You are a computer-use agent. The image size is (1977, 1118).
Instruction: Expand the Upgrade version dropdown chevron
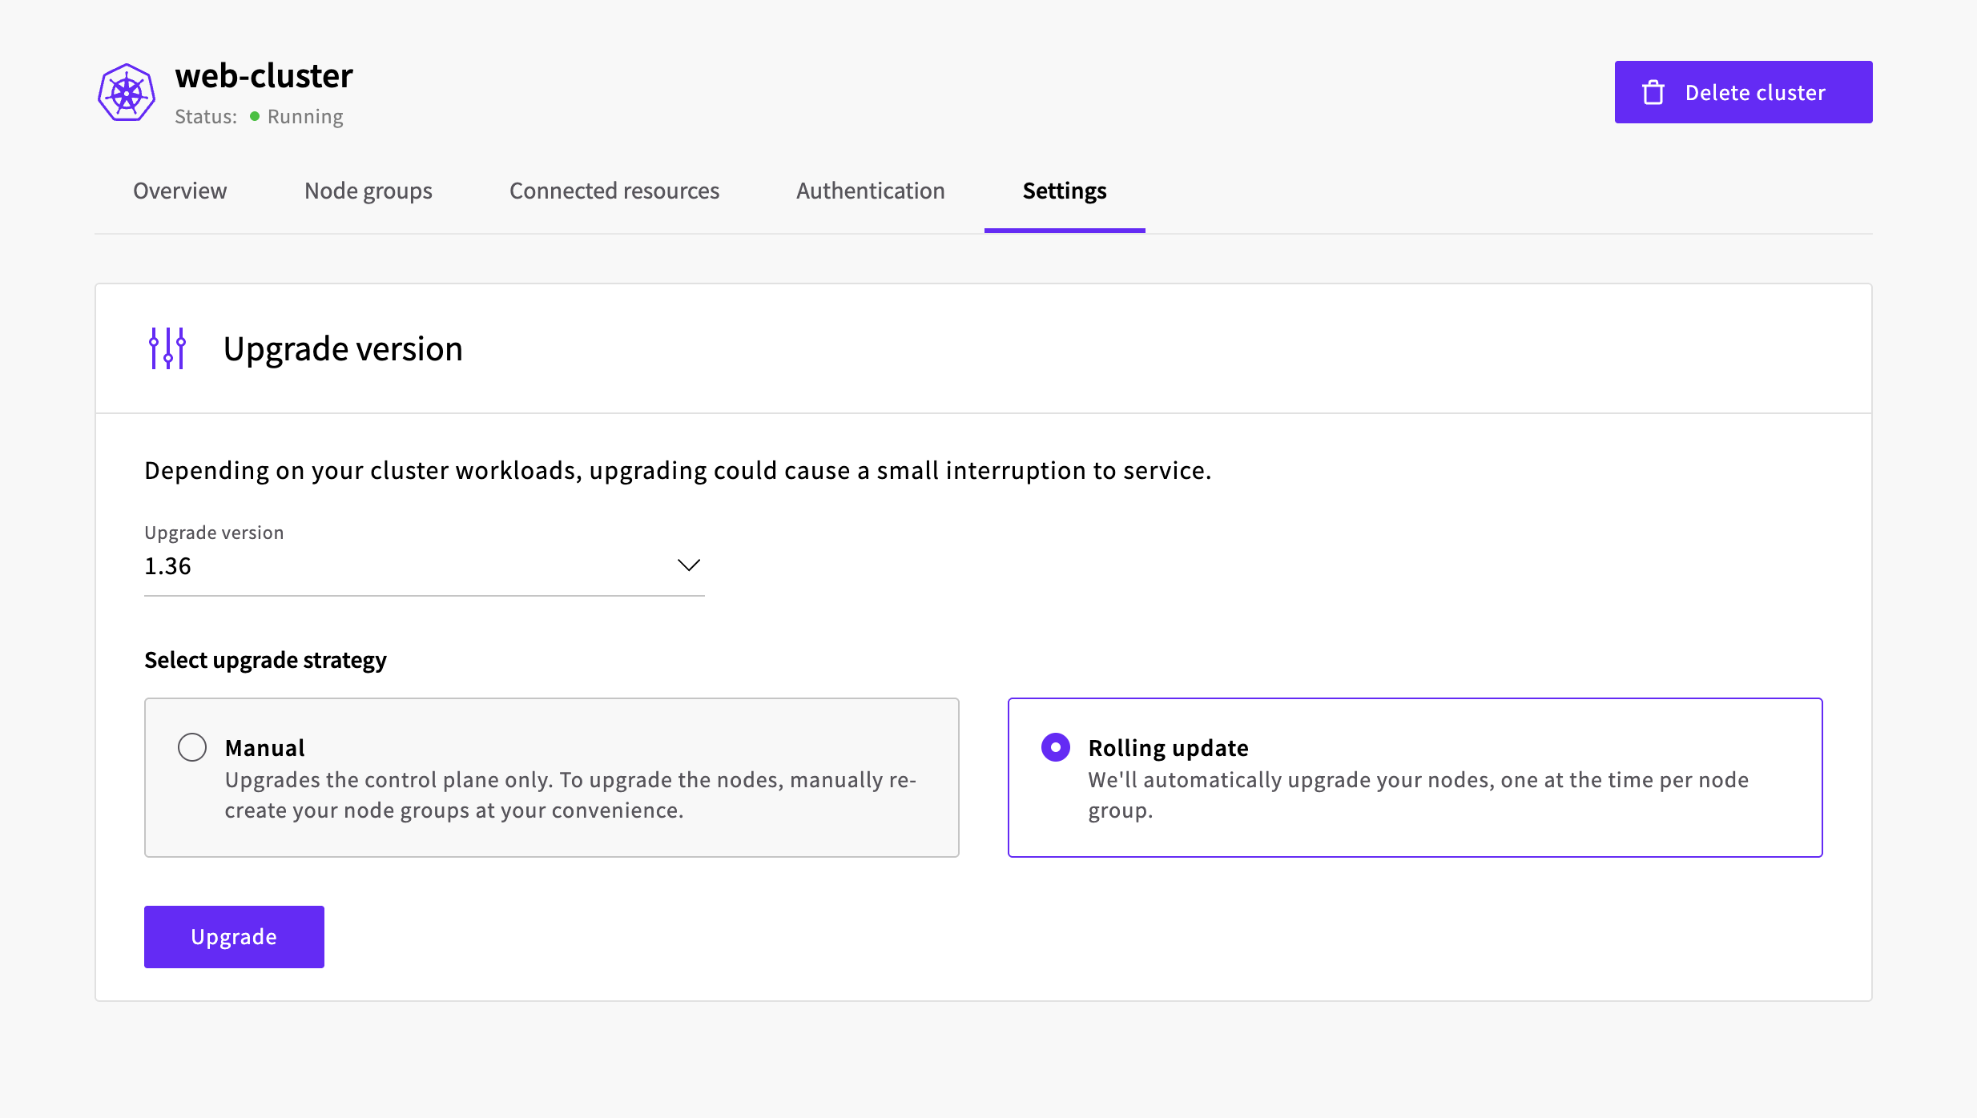(689, 565)
